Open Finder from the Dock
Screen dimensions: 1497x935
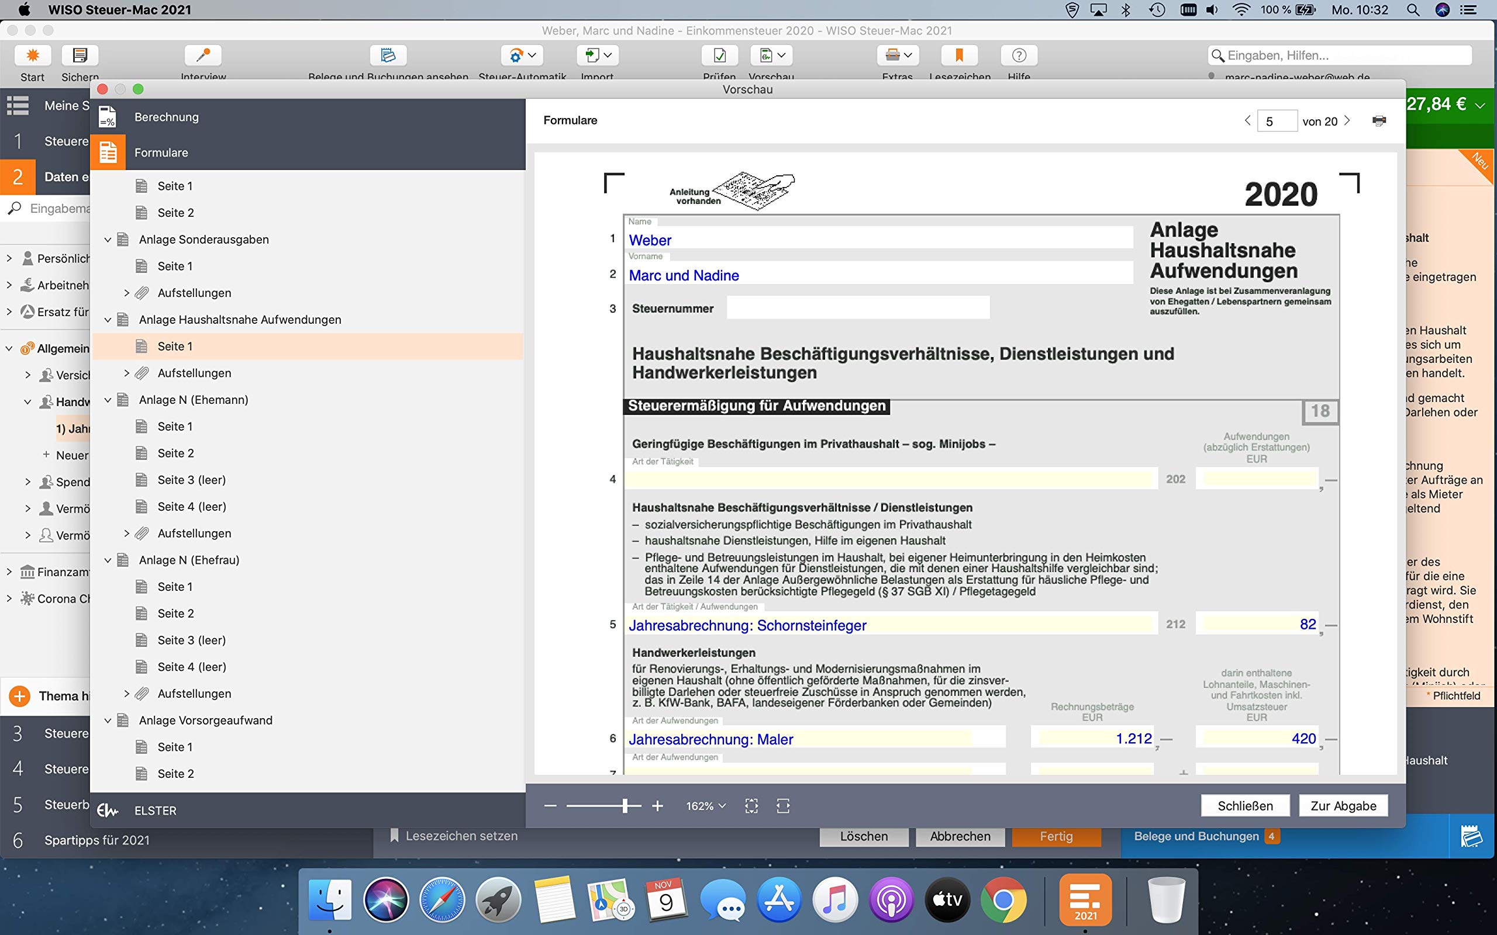330,899
